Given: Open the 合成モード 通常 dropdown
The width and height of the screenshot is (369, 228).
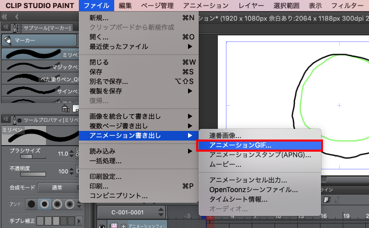Looking at the screenshot, I should point(58,188).
